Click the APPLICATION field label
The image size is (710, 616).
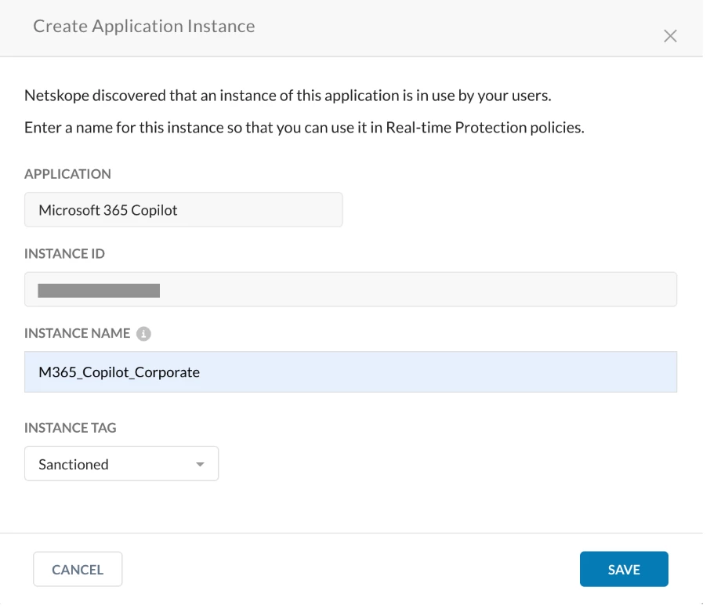pyautogui.click(x=68, y=174)
